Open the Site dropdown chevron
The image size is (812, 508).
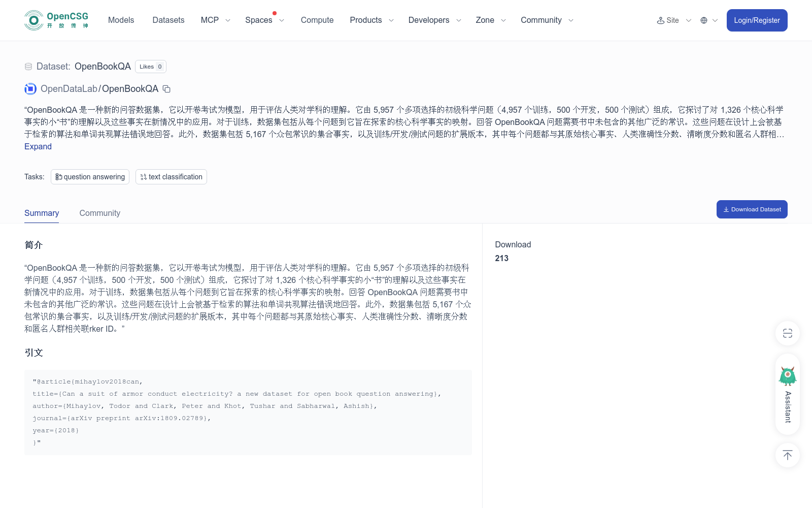point(689,20)
